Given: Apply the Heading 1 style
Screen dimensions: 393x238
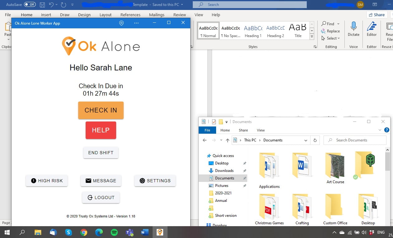Looking at the screenshot, I should [253, 31].
